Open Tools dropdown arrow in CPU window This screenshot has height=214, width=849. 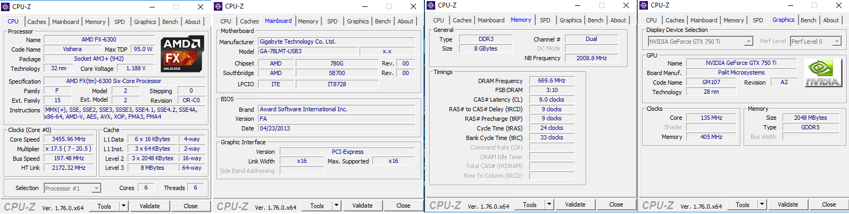[123, 206]
